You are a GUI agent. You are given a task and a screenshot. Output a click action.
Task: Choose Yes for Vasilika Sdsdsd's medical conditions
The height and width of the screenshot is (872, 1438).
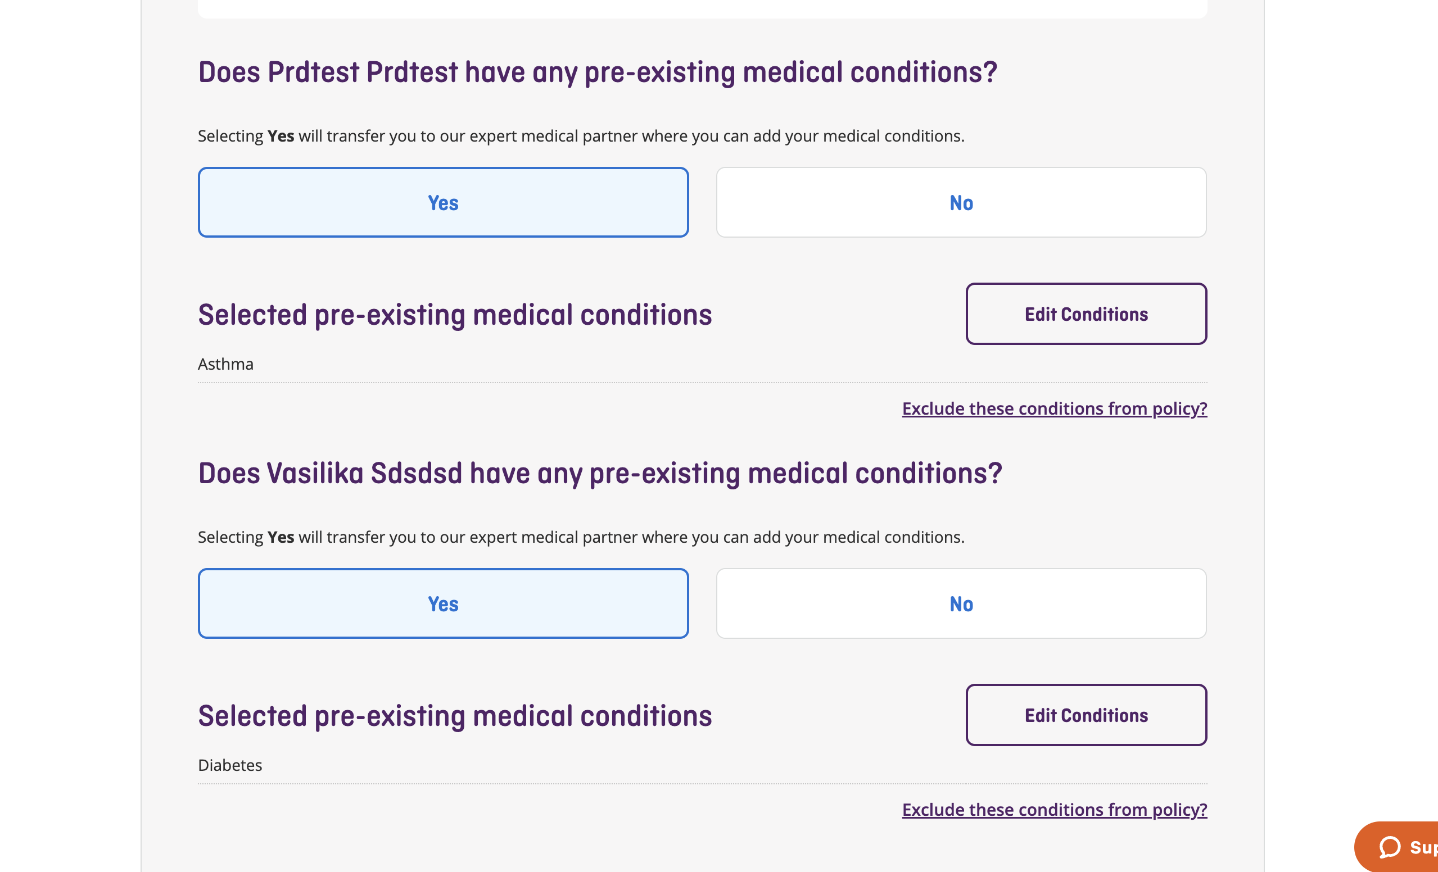tap(443, 603)
